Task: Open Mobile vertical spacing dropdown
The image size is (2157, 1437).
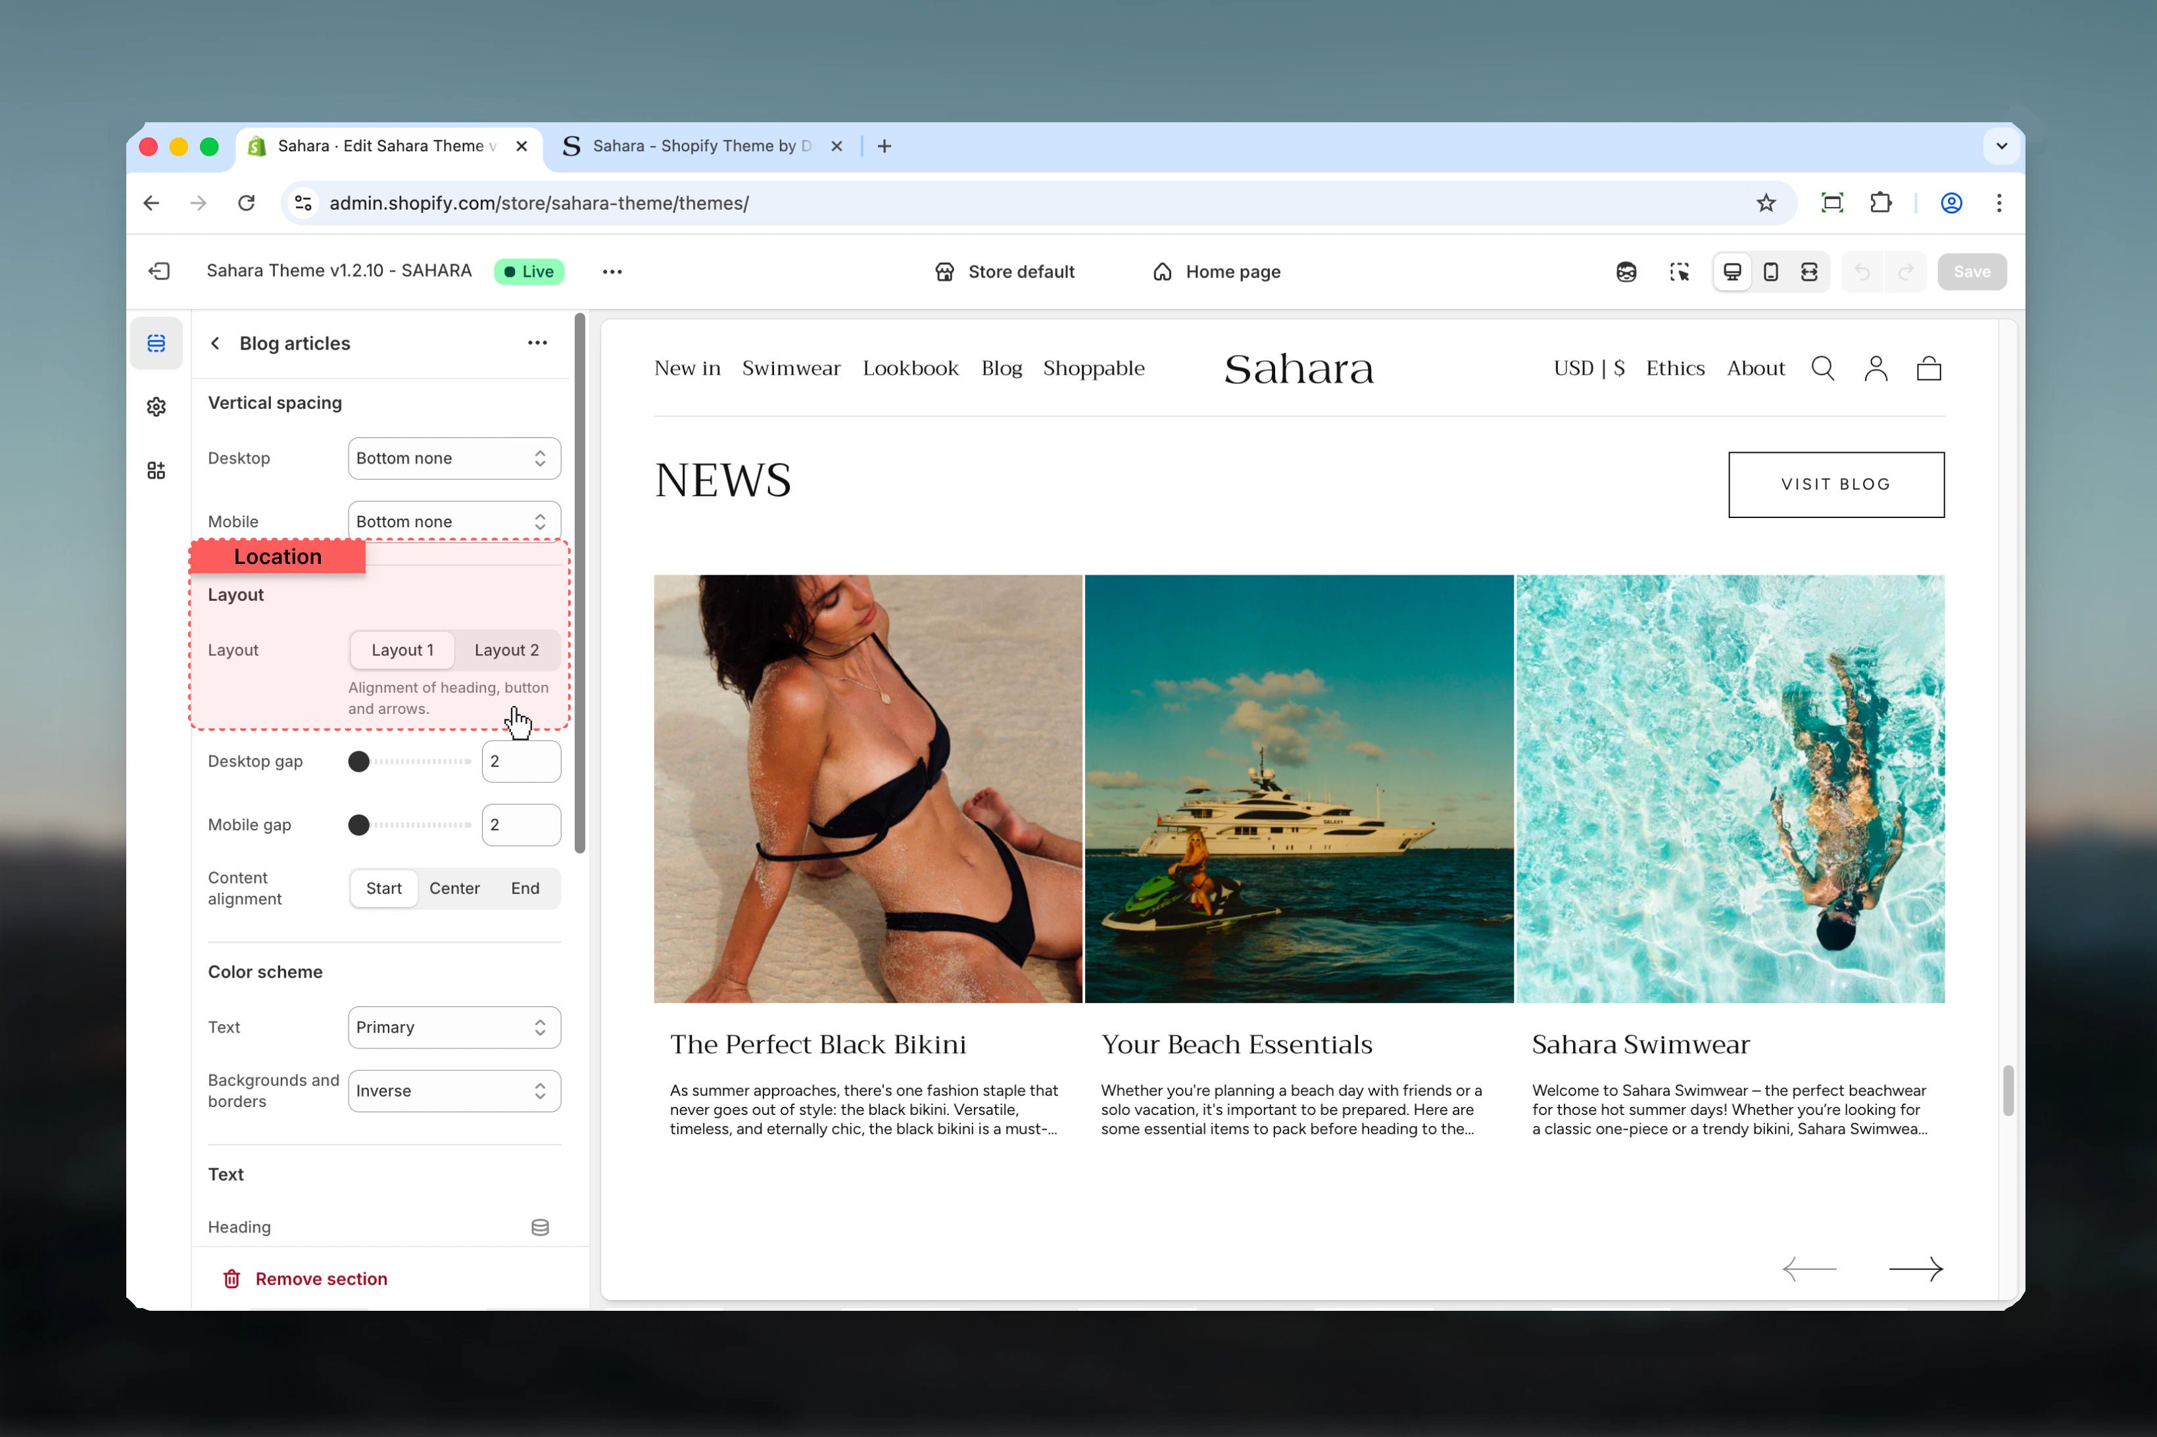Action: tap(454, 521)
